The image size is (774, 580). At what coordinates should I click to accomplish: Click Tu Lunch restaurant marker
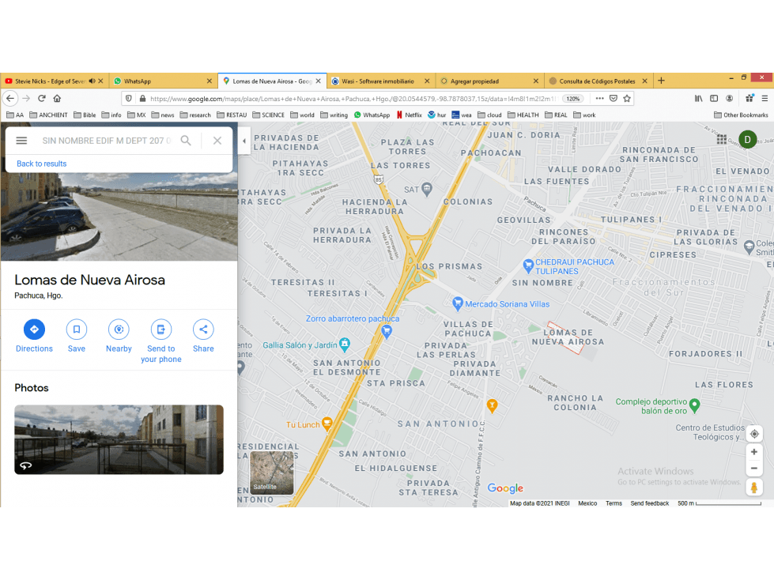pyautogui.click(x=327, y=424)
